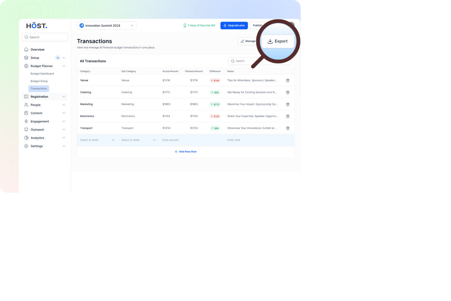Focus the All Transactions search field

pos(260,61)
